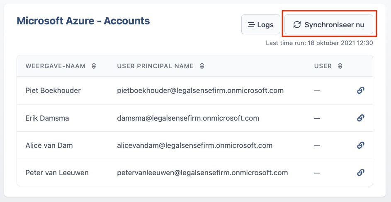Select the Erik Damsma name cell
Screen dimensions: 391x202
tap(47, 118)
